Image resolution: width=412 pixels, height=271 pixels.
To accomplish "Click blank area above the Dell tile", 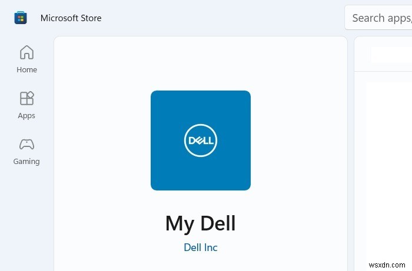I will (x=201, y=63).
